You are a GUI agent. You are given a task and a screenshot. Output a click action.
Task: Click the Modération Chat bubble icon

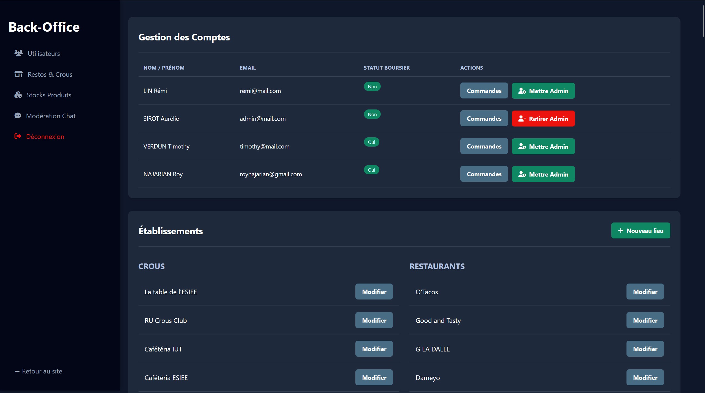[x=18, y=116]
